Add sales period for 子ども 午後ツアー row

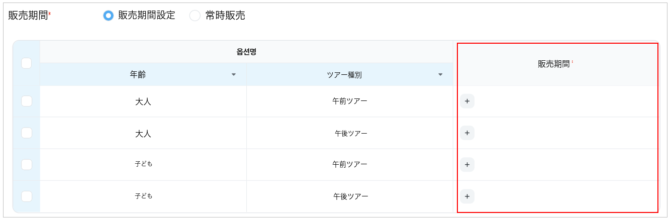467,196
